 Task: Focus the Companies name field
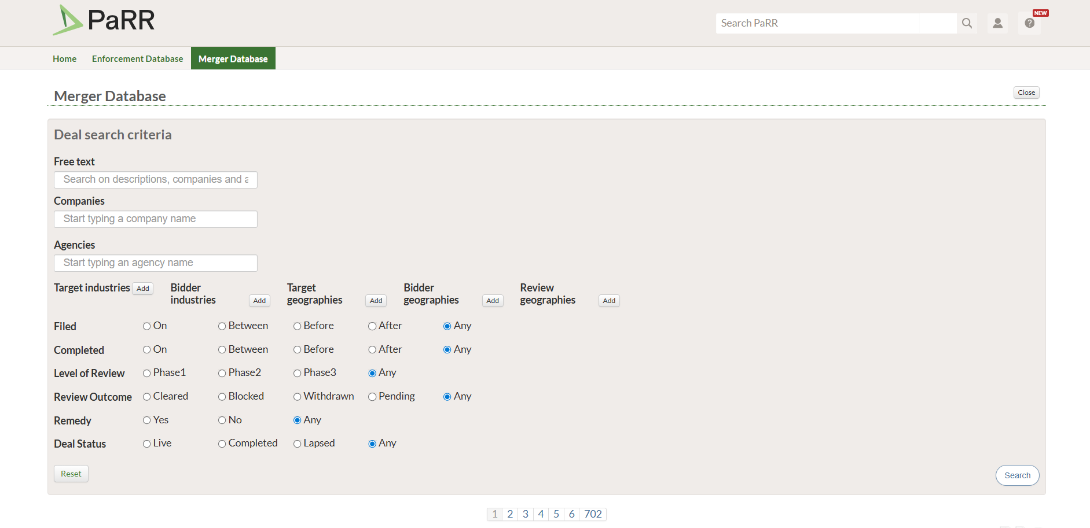pos(156,219)
